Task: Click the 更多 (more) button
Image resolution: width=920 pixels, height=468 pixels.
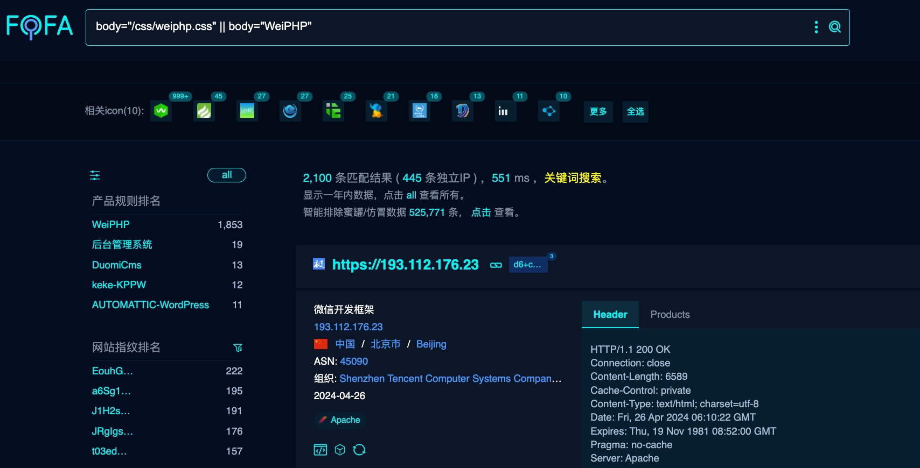Action: (598, 111)
